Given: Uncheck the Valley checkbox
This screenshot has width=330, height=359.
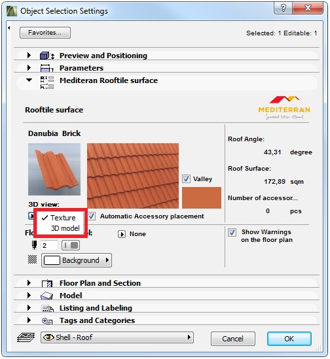Looking at the screenshot, I should coord(186,179).
